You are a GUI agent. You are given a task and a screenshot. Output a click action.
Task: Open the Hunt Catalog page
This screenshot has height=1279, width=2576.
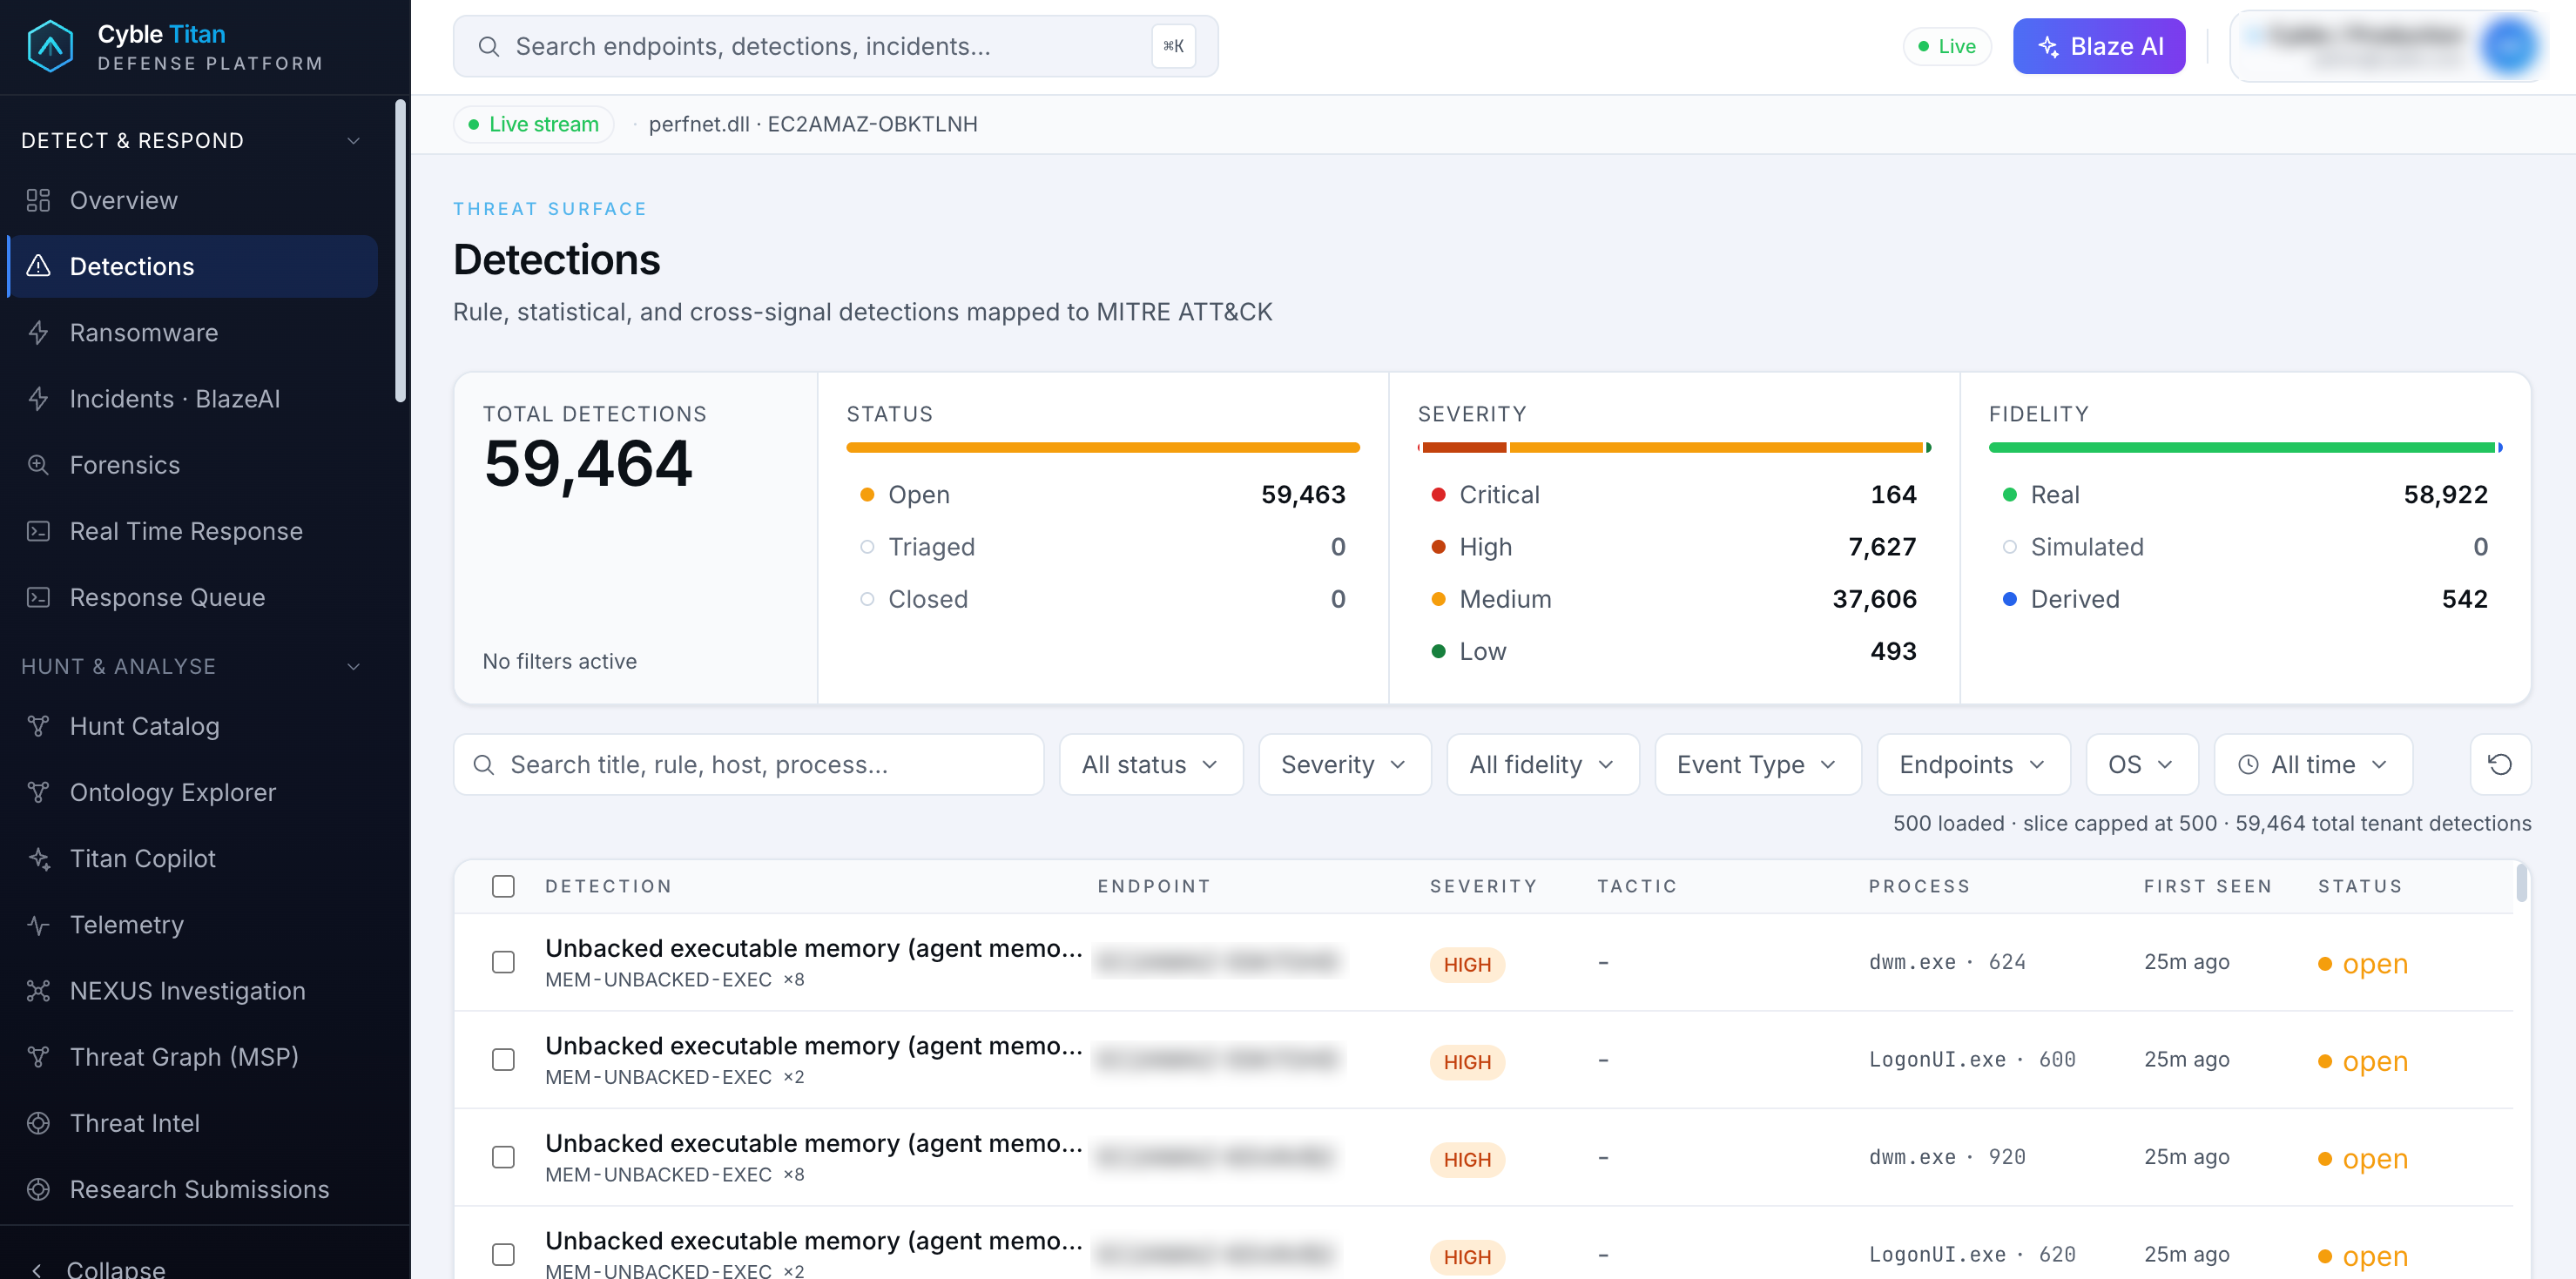tap(192, 726)
